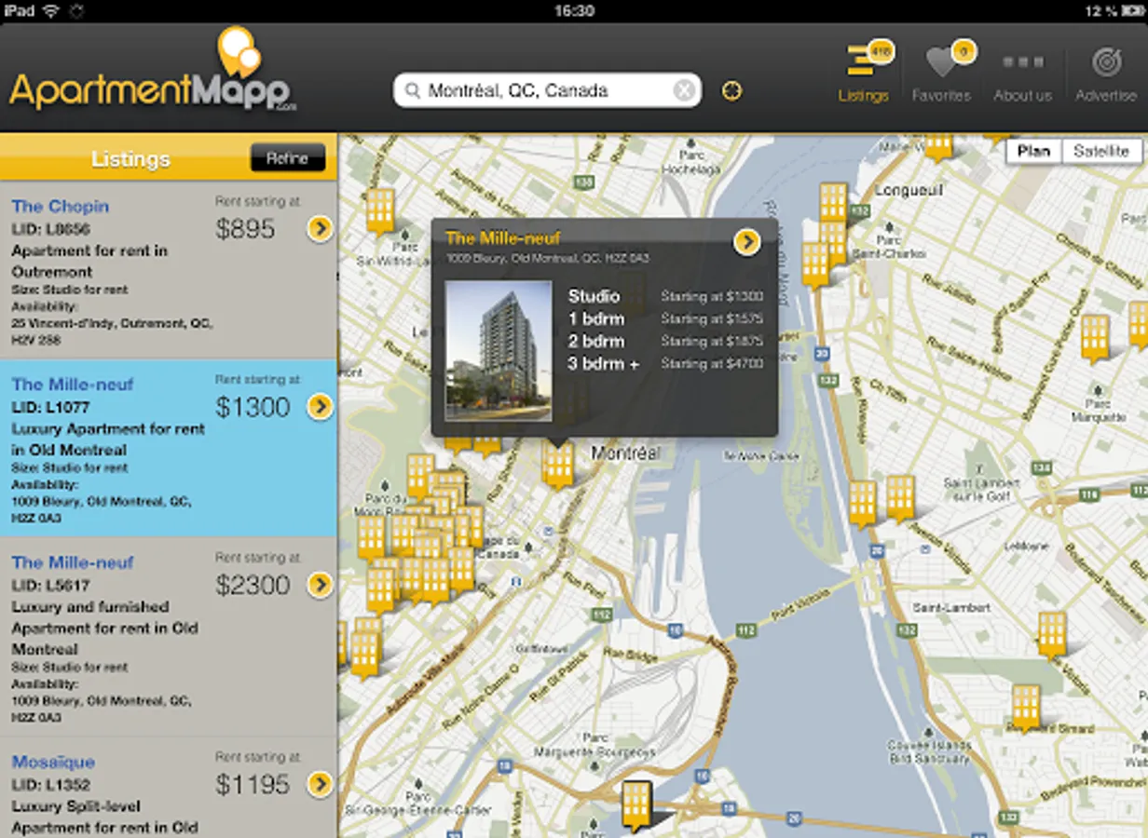Open the $1300 Mille-neuf listing arrow
1148x838 pixels.
[x=320, y=406]
